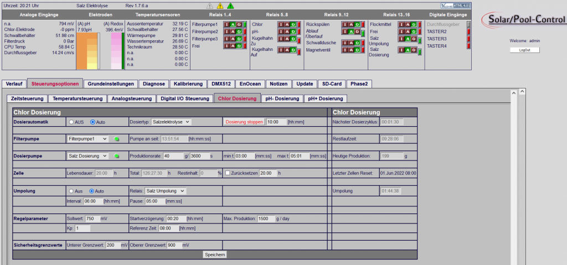Select AUS for Dosierautomatik
The image size is (567, 265).
pyautogui.click(x=71, y=122)
